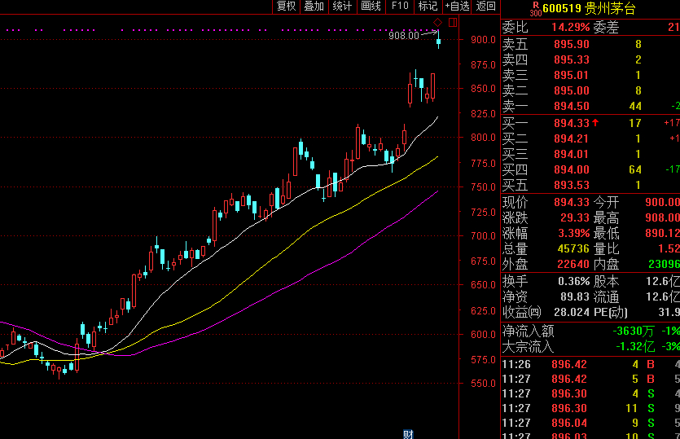
Task: Click 收益(四) quarter indicator label
Action: [x=521, y=311]
